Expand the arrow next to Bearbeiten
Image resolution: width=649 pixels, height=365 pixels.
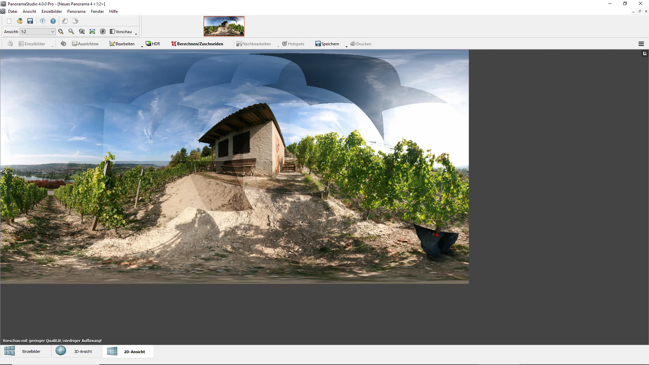coord(142,46)
